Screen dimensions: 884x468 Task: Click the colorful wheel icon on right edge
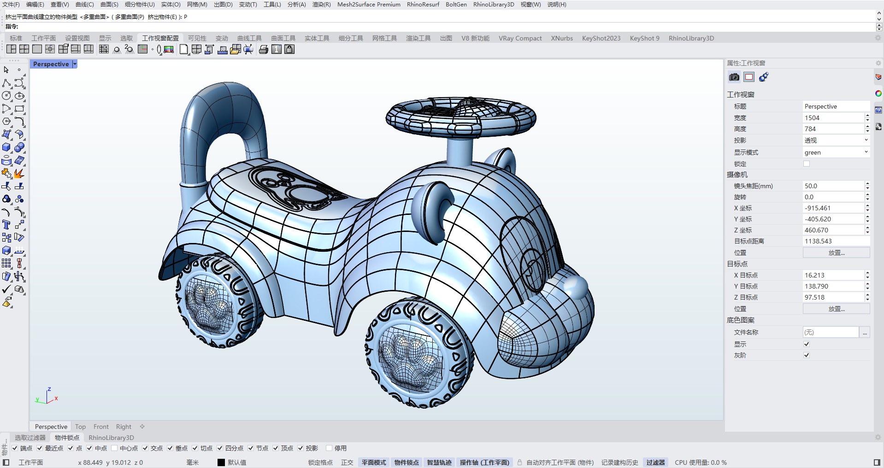click(878, 93)
